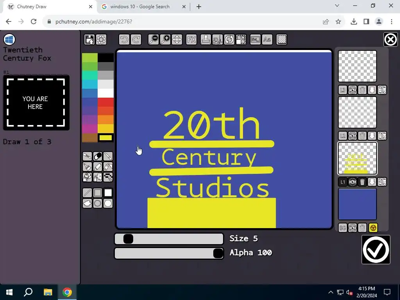Viewport: 400px width, 300px height.
Task: Click the resize/scale selection icon
Action: (x=241, y=39)
